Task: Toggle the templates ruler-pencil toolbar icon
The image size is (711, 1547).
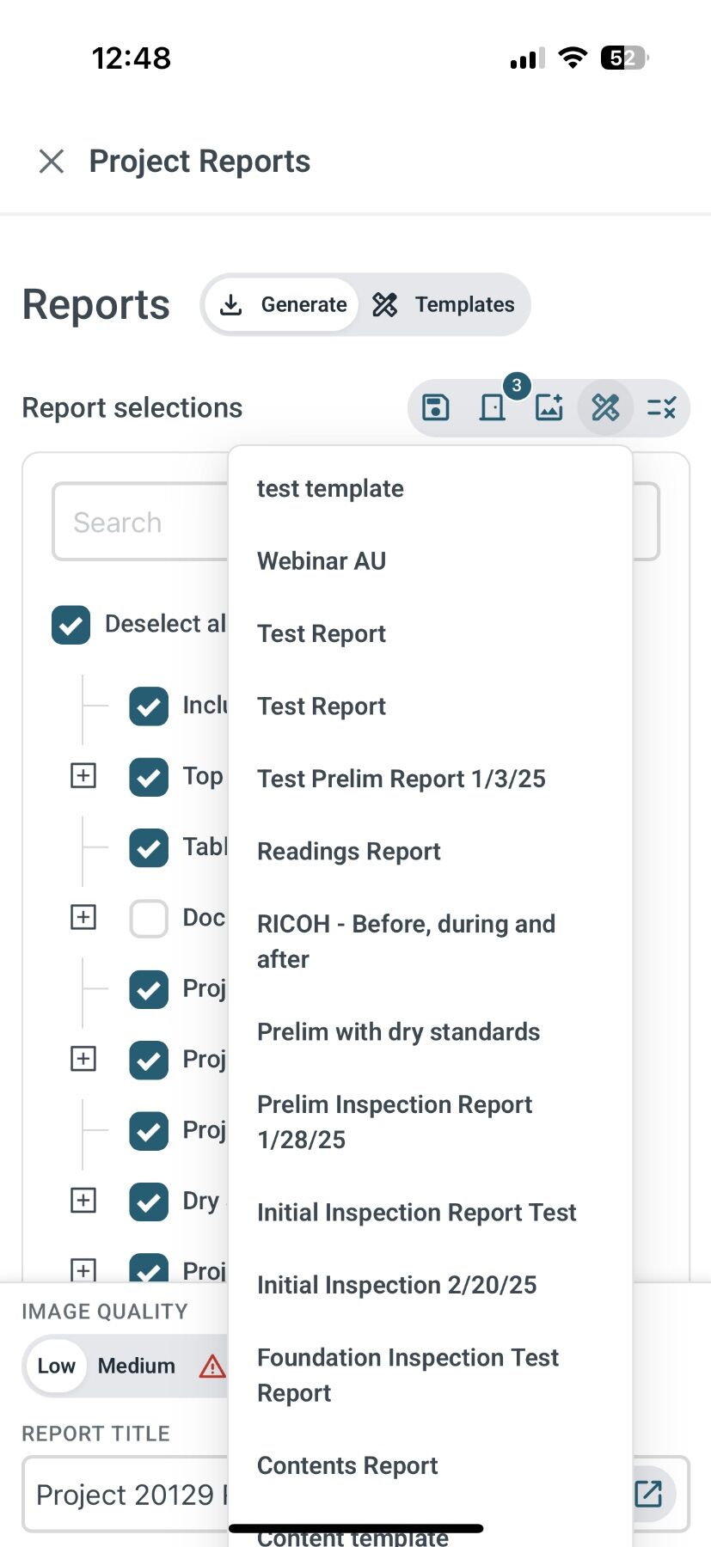Action: (x=605, y=407)
